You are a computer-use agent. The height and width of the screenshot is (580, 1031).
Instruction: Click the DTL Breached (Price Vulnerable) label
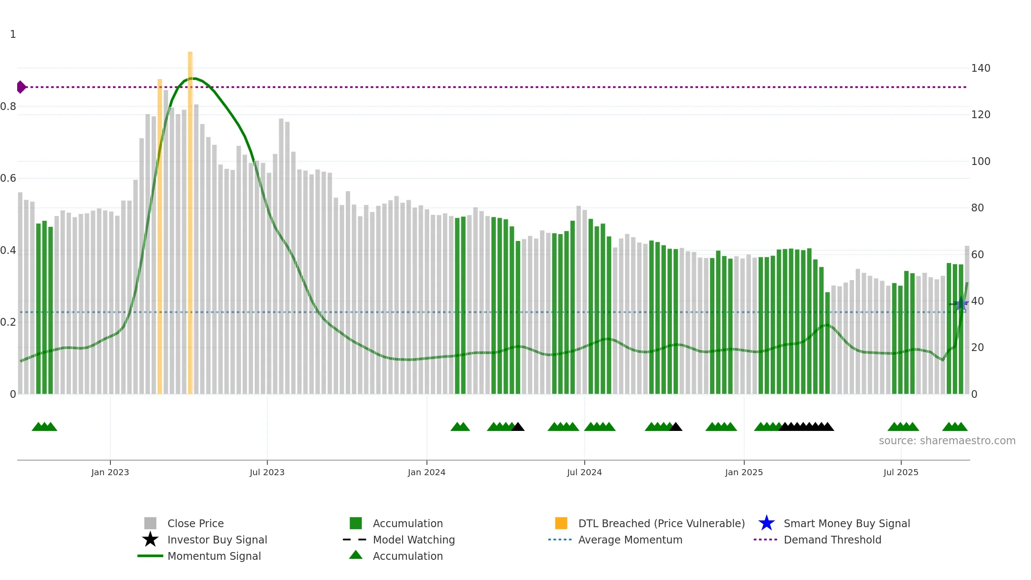pos(662,523)
